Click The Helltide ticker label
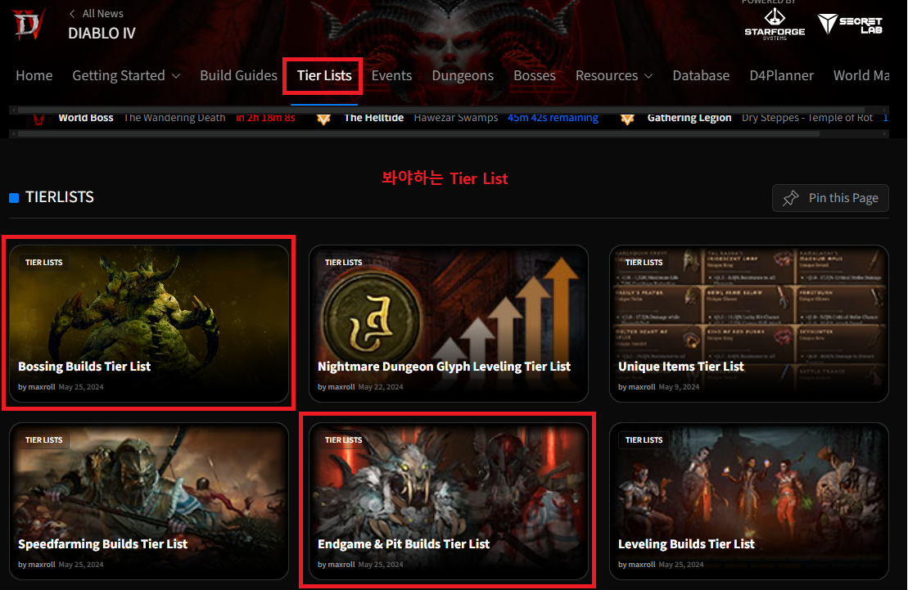The height and width of the screenshot is (590, 908). click(373, 118)
